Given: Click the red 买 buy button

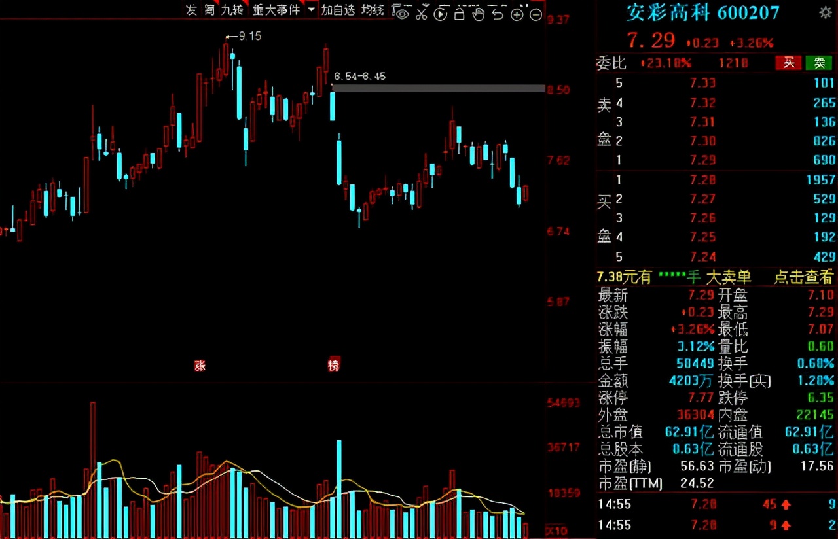Looking at the screenshot, I should [x=789, y=63].
